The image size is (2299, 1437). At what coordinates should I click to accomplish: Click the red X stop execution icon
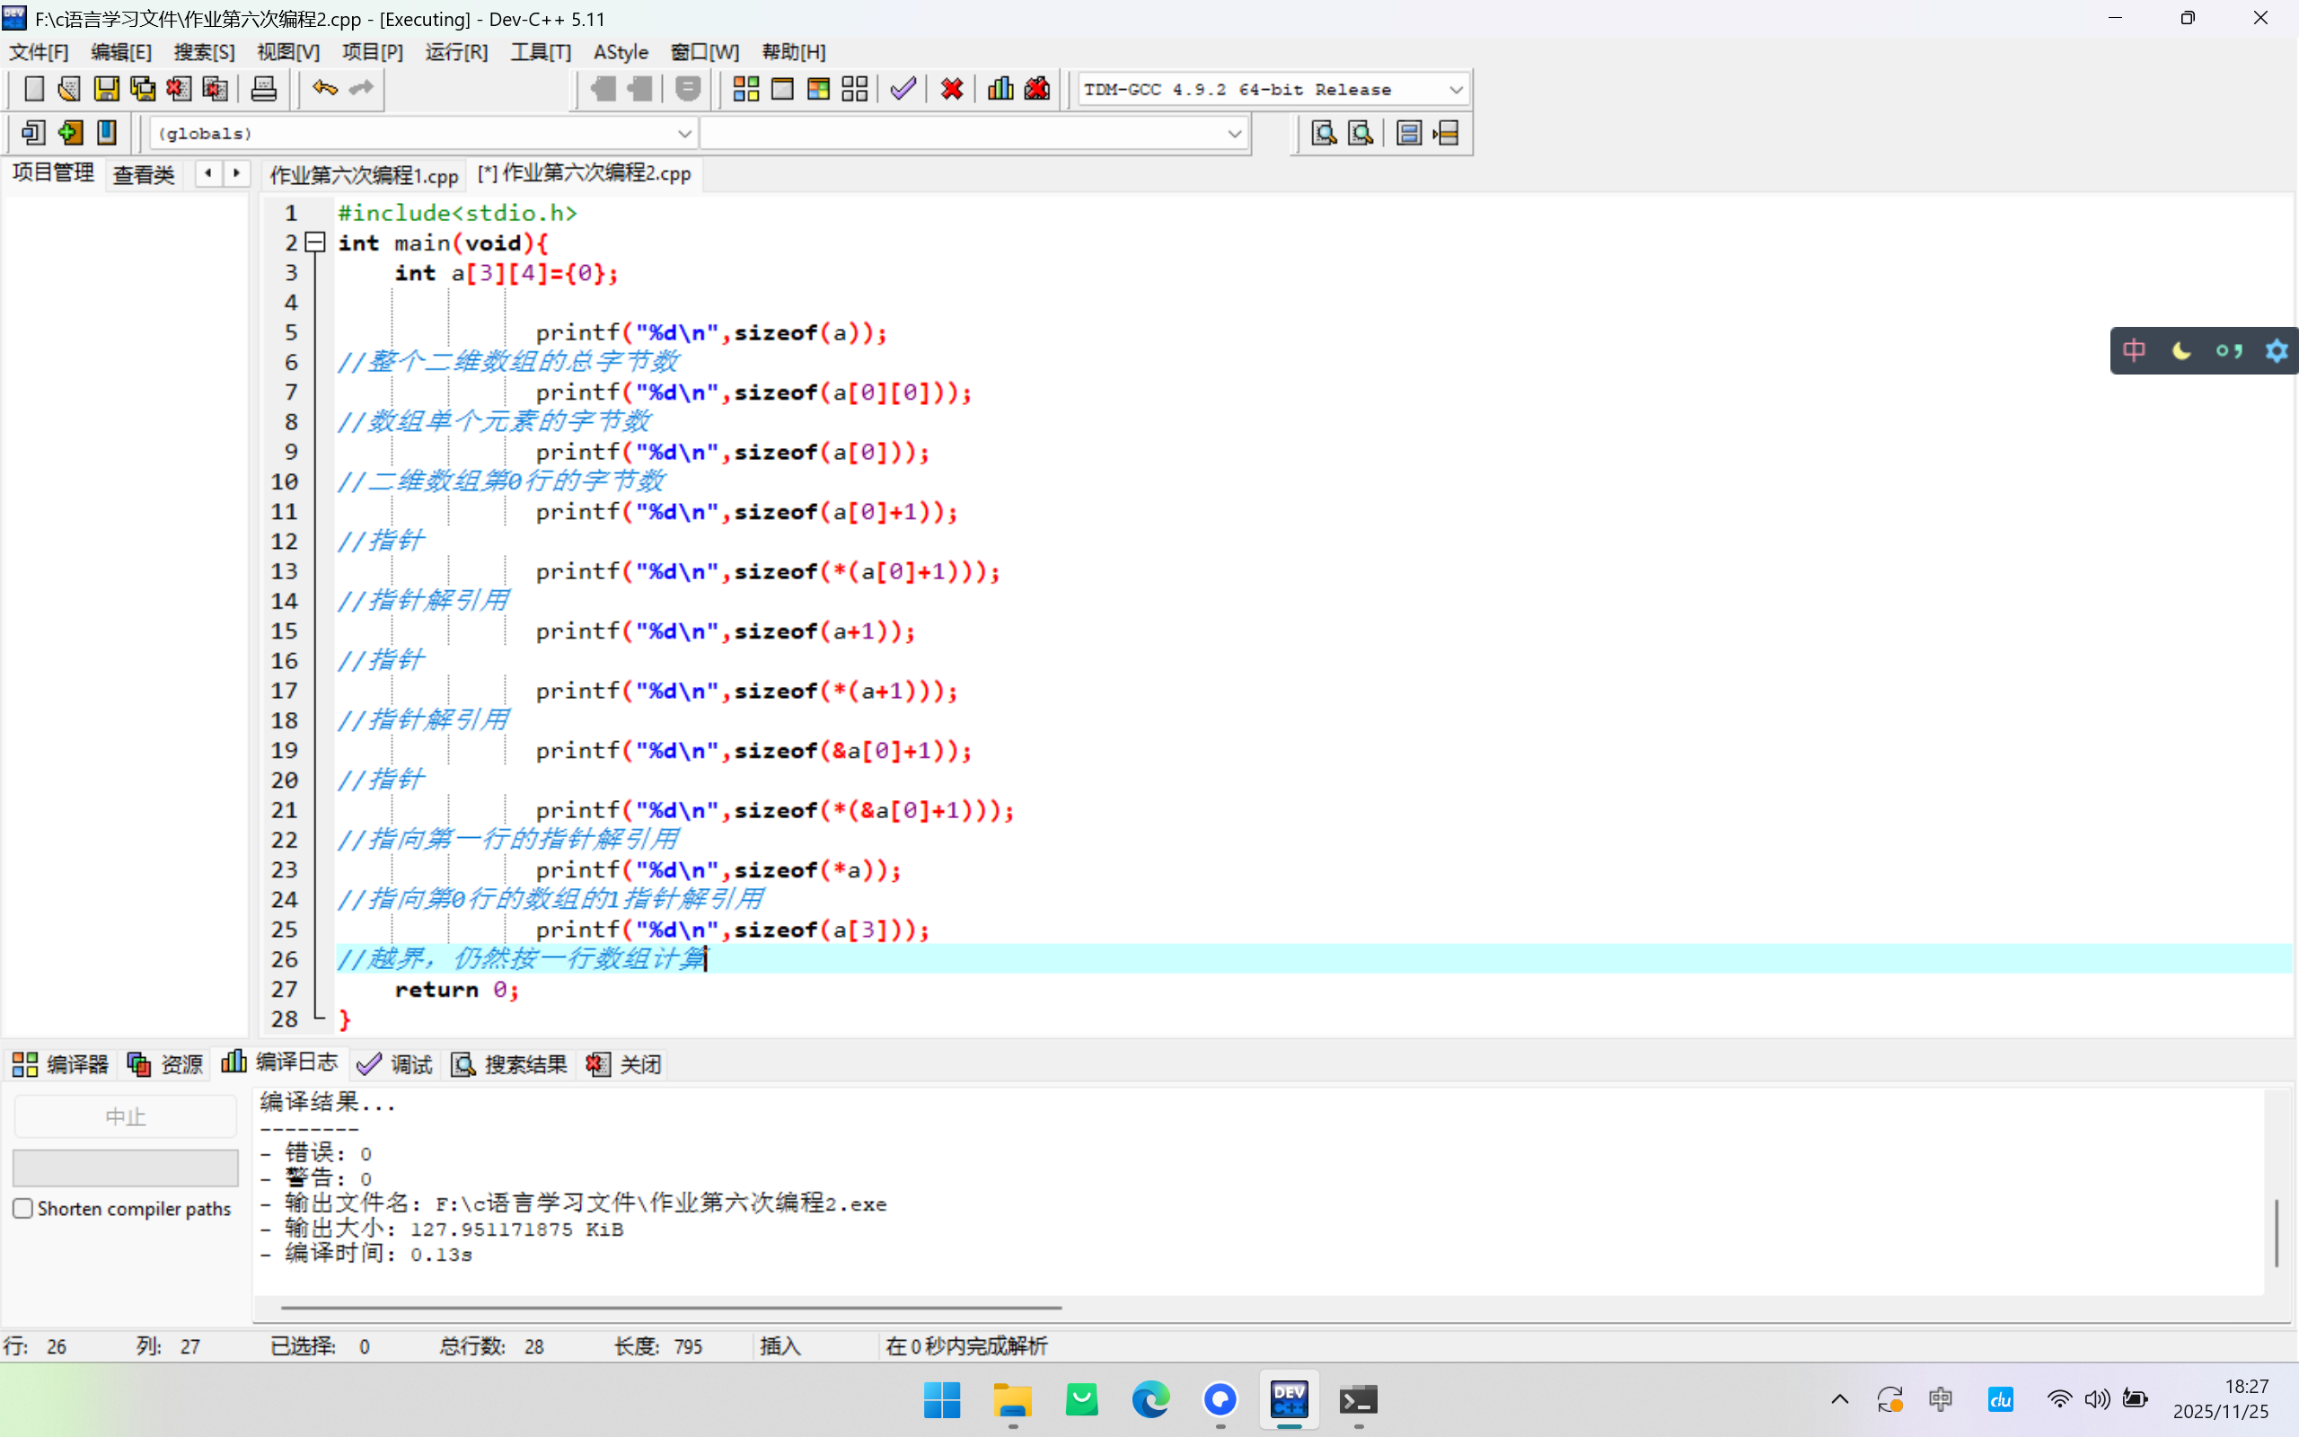(951, 88)
